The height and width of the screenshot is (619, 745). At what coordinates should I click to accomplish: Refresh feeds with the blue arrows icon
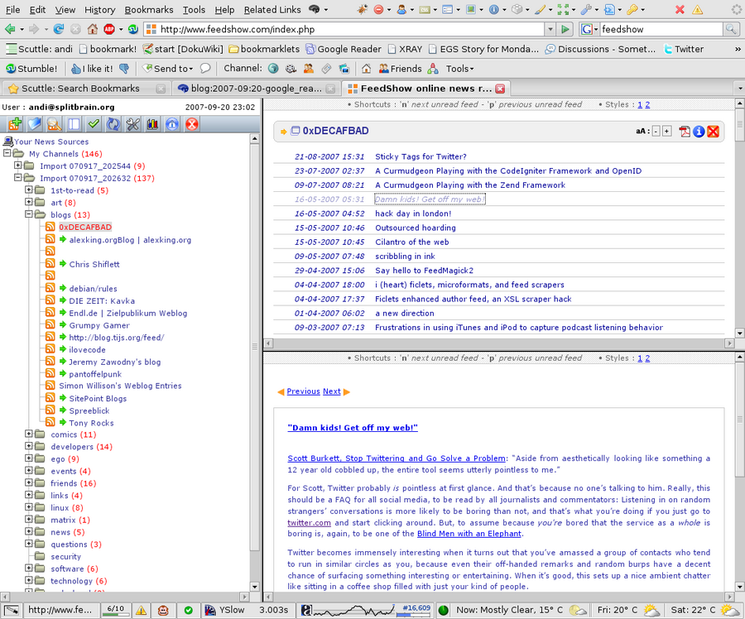click(x=113, y=124)
